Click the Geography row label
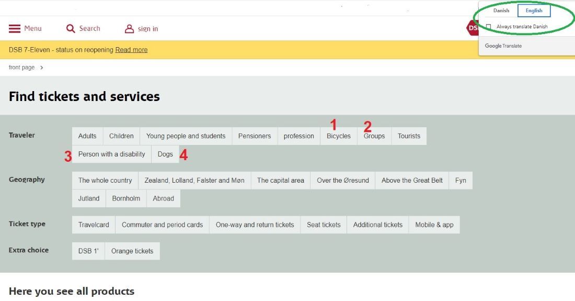Image resolution: width=575 pixels, height=301 pixels. coord(27,180)
